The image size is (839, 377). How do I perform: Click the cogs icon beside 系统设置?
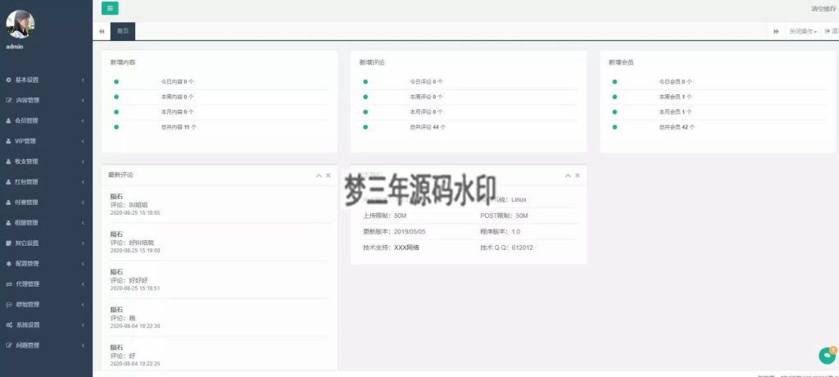[8, 325]
